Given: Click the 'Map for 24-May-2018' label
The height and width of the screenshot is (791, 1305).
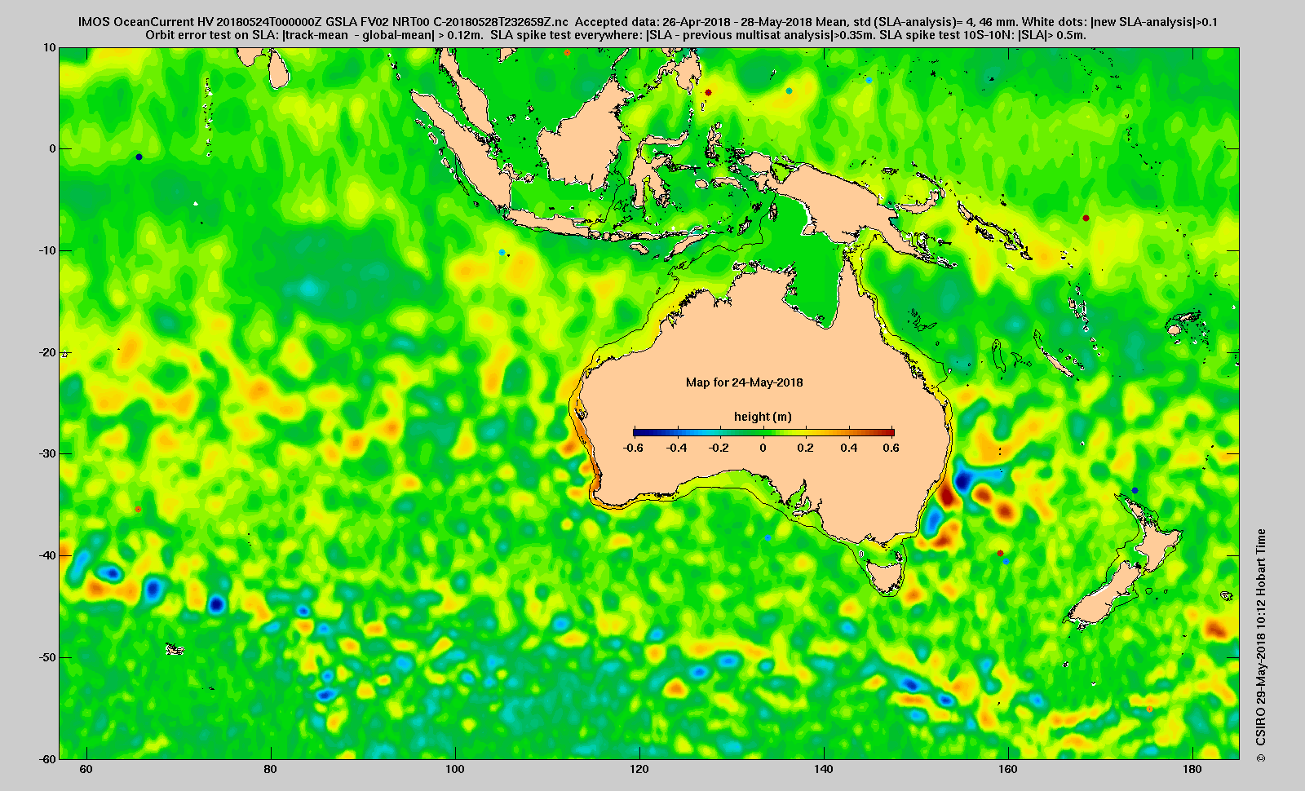Looking at the screenshot, I should click(744, 382).
